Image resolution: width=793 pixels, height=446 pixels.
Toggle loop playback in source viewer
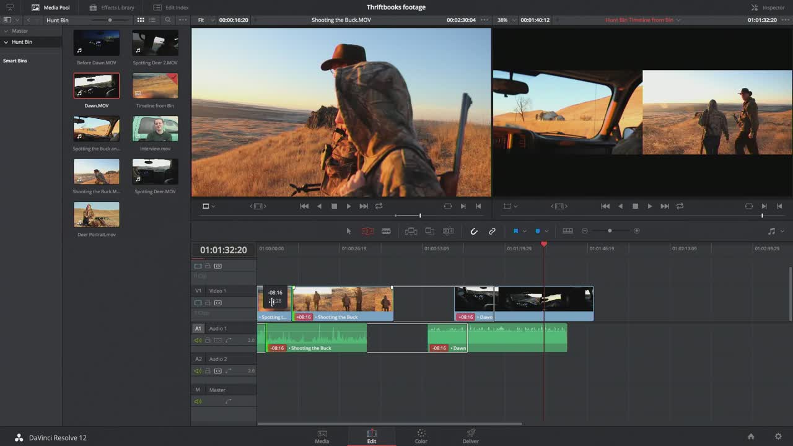(x=379, y=206)
